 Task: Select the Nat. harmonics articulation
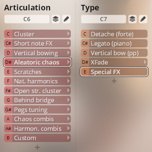click(x=37, y=81)
